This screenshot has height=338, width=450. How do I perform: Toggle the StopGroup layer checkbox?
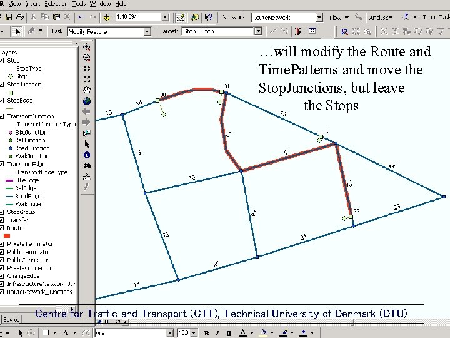[x=2, y=212]
